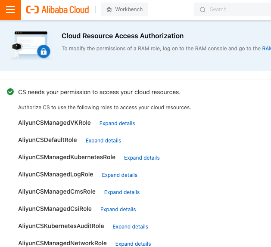This screenshot has height=247, width=271.
Task: Expand details for AliyunCSDefaultRole
Action: [103, 141]
